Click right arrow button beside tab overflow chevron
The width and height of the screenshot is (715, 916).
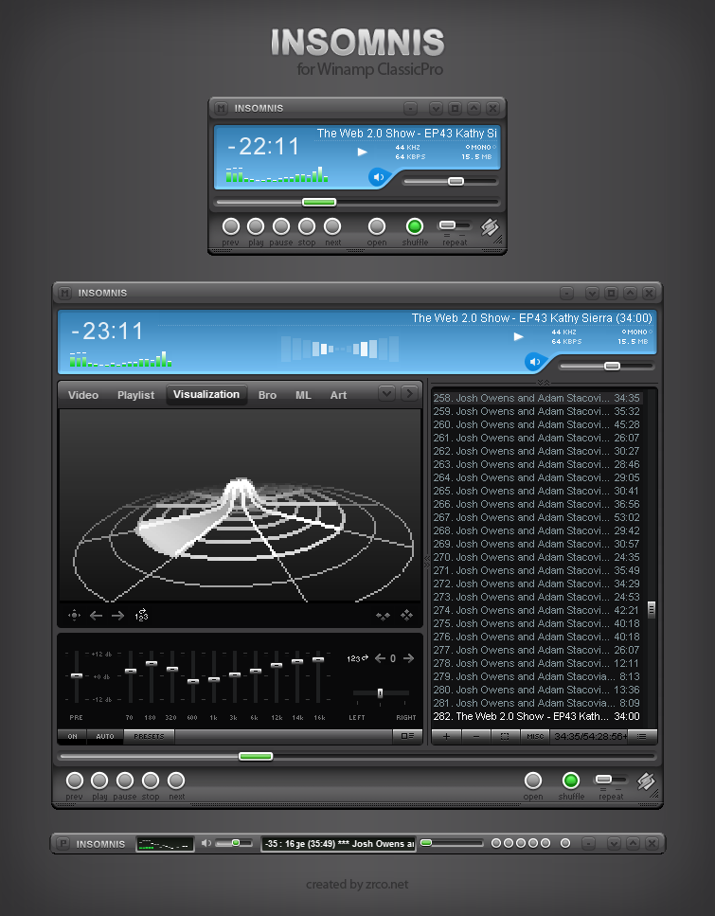pos(409,394)
